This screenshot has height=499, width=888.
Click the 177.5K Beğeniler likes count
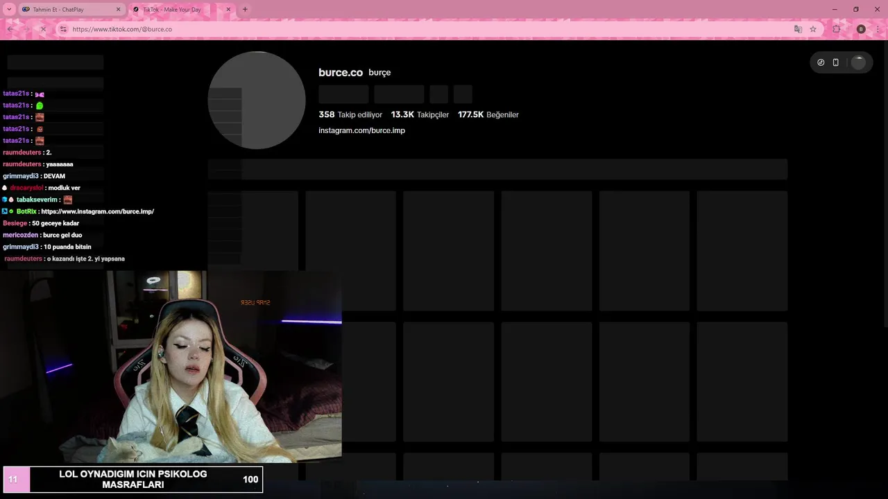coord(488,114)
